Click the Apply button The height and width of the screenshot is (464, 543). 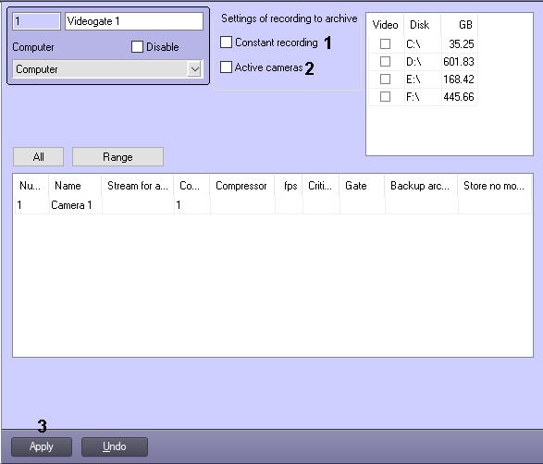[42, 446]
